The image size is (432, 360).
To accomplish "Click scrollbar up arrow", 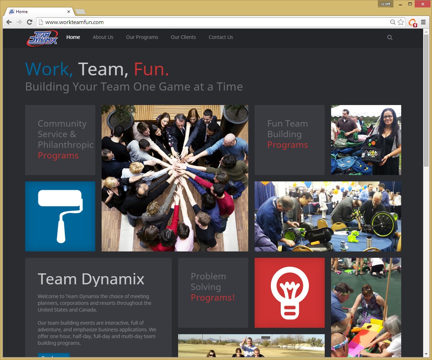I will tap(426, 31).
